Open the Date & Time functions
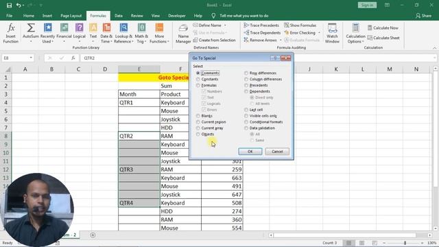Screen dimensions: 439x247 pos(106,33)
